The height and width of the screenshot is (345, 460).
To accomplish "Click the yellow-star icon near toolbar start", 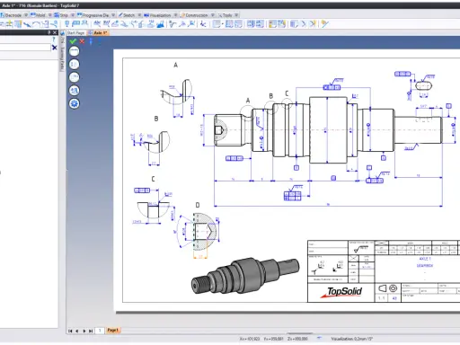I will pyautogui.click(x=9, y=24).
